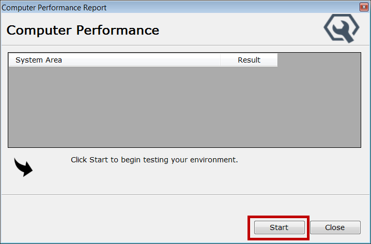Image resolution: width=371 pixels, height=244 pixels.
Task: Click the blank area below the arrow icon
Action: coord(23,185)
